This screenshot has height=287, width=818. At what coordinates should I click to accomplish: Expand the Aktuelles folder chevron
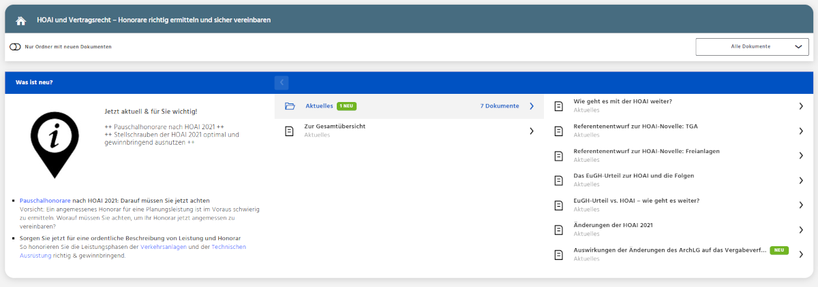click(532, 106)
